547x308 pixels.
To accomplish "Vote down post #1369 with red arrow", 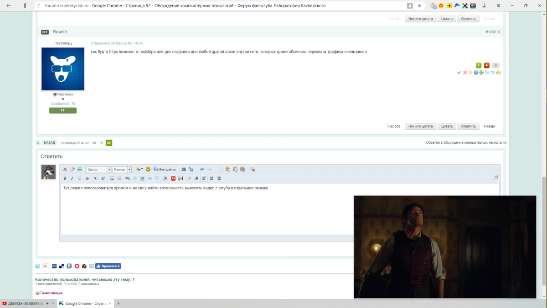I will pyautogui.click(x=487, y=65).
